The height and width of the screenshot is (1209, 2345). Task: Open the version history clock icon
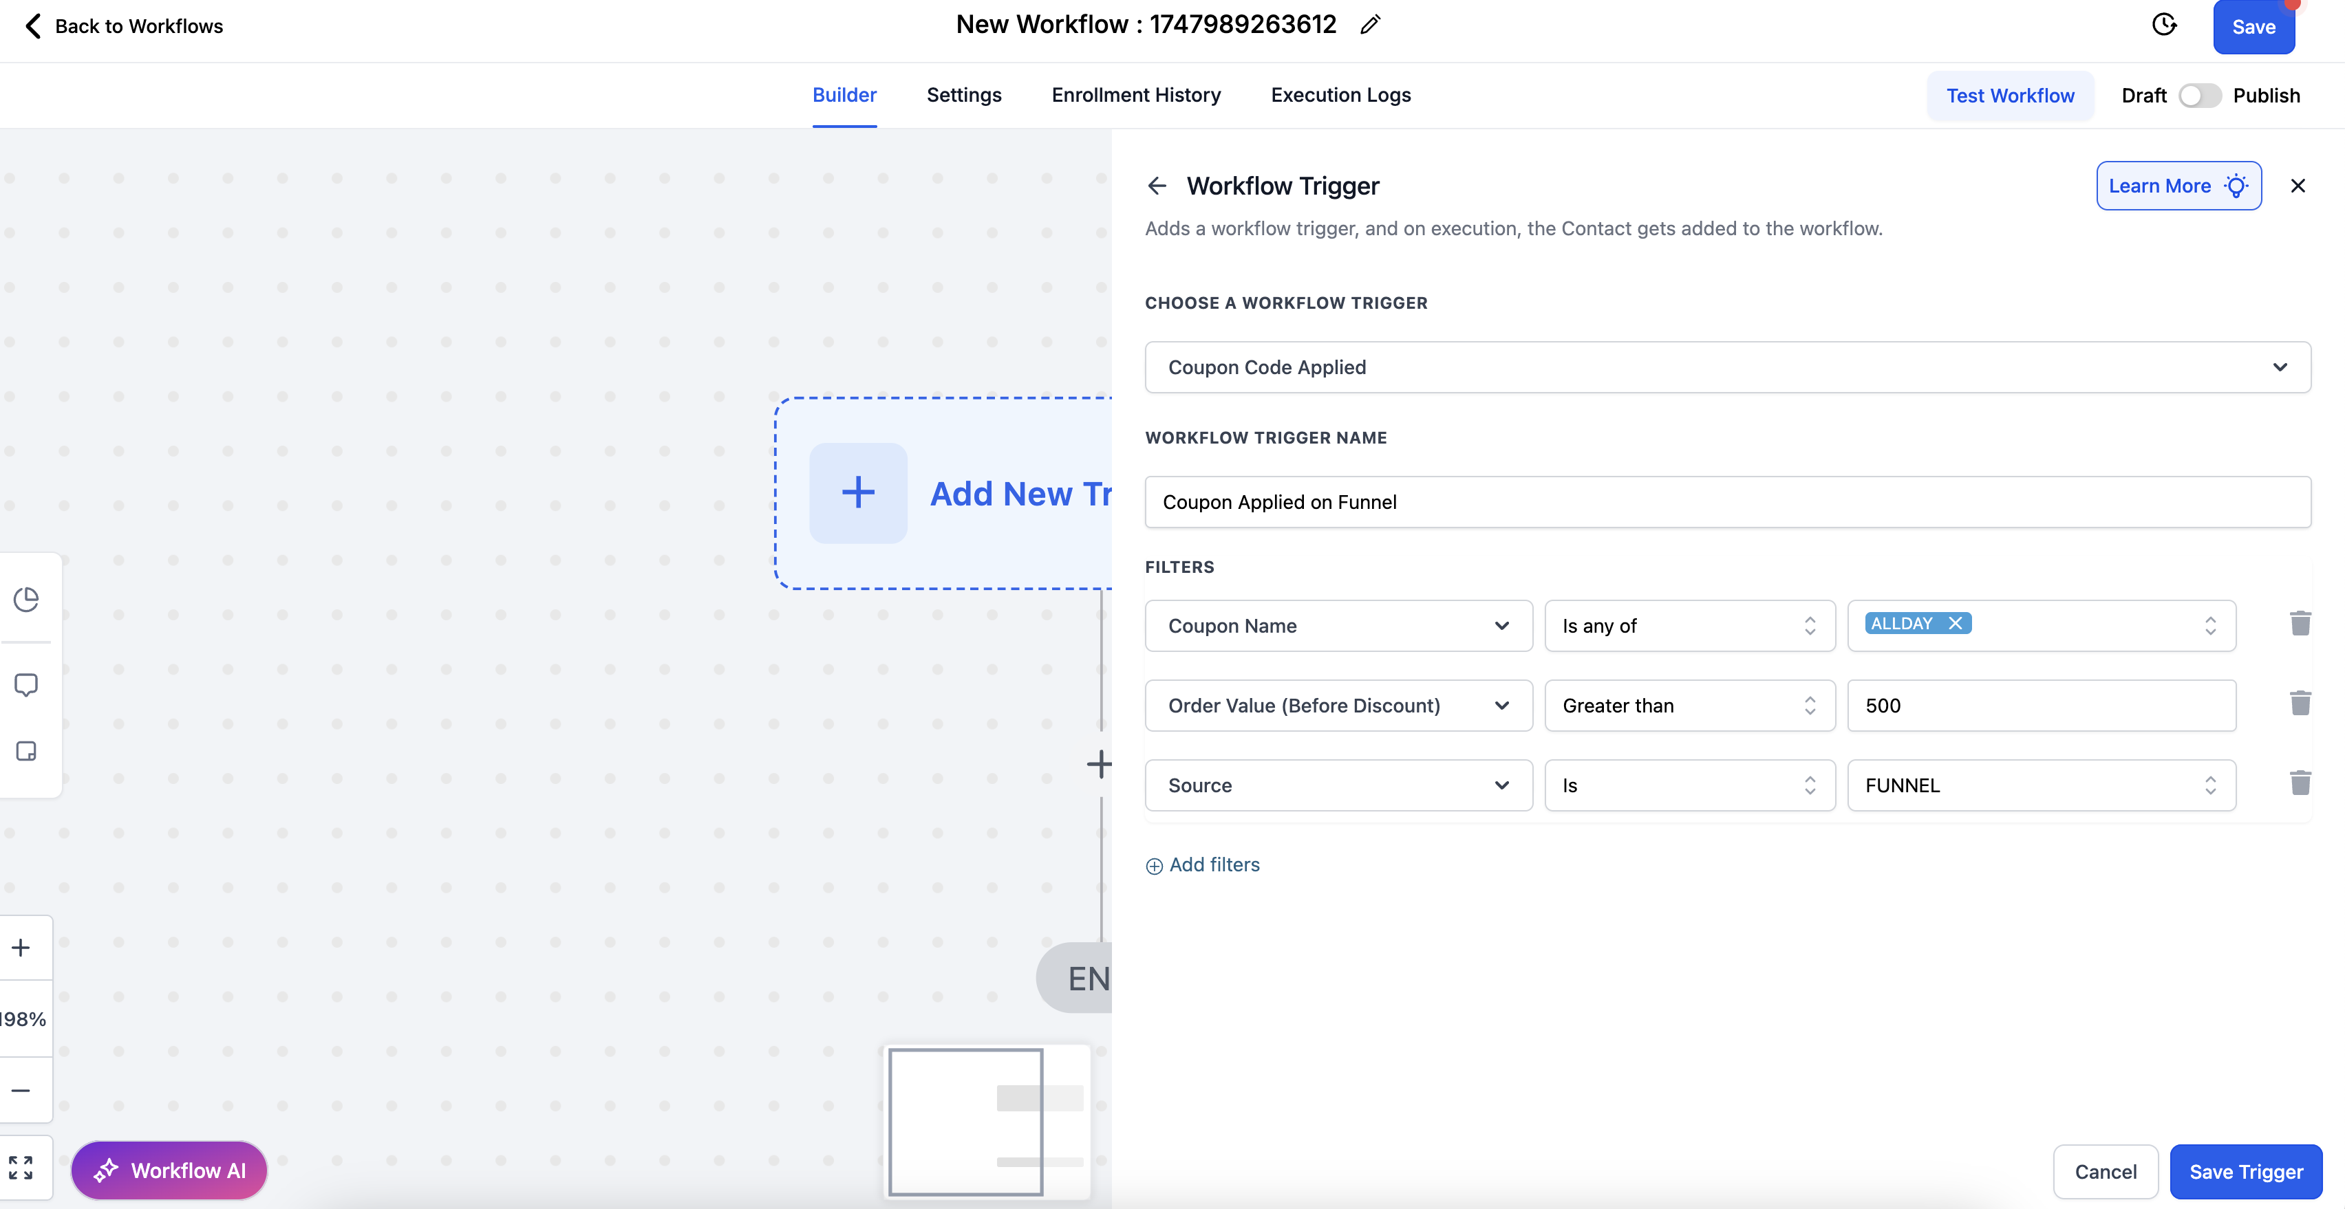[x=2164, y=25]
